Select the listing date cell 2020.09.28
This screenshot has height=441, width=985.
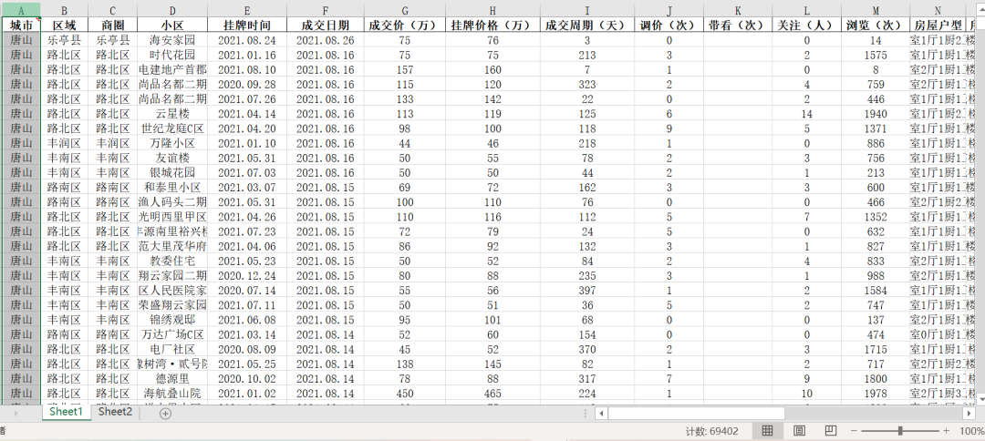[247, 84]
